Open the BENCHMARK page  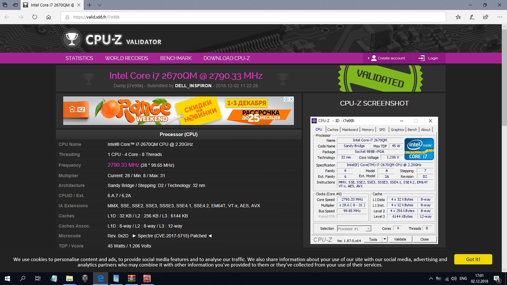(176, 58)
